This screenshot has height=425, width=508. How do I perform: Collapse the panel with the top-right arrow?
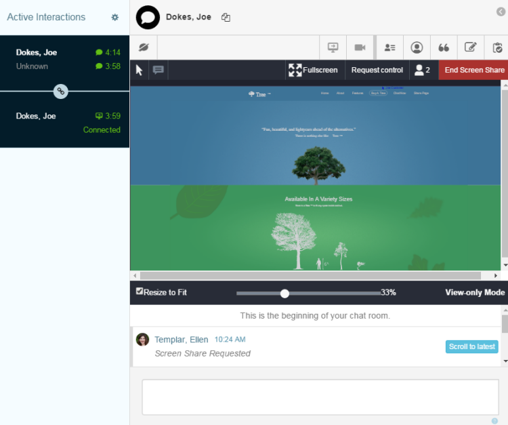coord(501,11)
